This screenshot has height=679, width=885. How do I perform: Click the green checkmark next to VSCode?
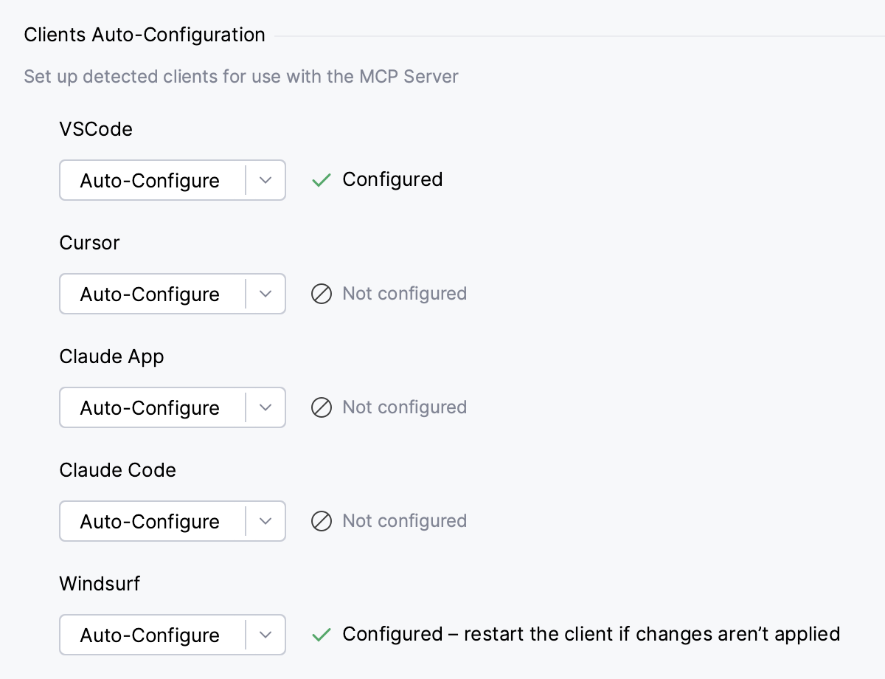tap(321, 179)
